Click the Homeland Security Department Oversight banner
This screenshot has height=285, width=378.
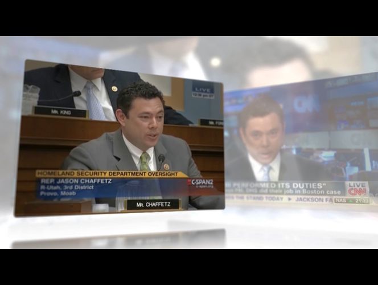coord(112,174)
